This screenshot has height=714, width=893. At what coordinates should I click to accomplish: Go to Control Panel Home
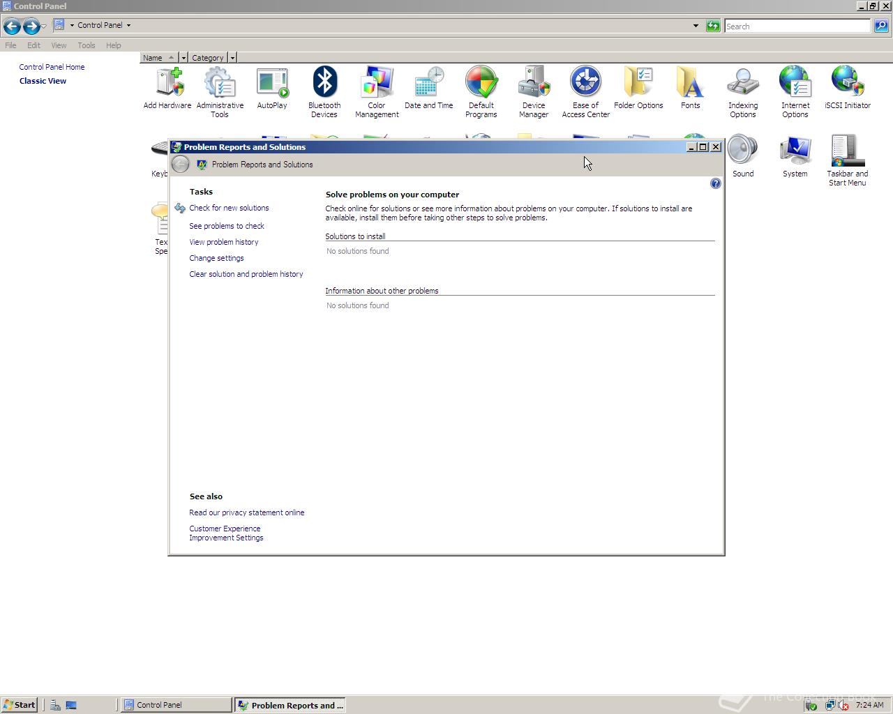tap(52, 67)
